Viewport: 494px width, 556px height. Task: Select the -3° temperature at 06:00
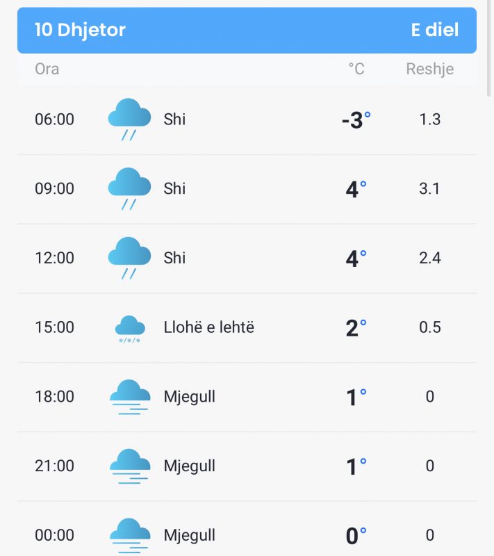click(x=356, y=120)
